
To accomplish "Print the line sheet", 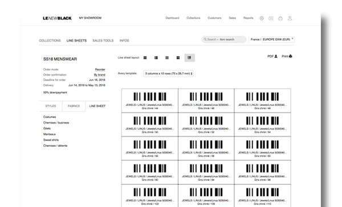I will [287, 56].
